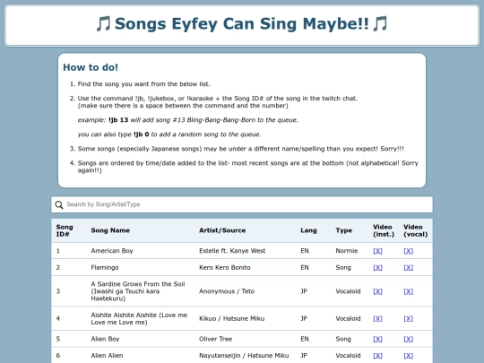
Task: Click artist Anonymous / Teto
Action: click(x=227, y=291)
